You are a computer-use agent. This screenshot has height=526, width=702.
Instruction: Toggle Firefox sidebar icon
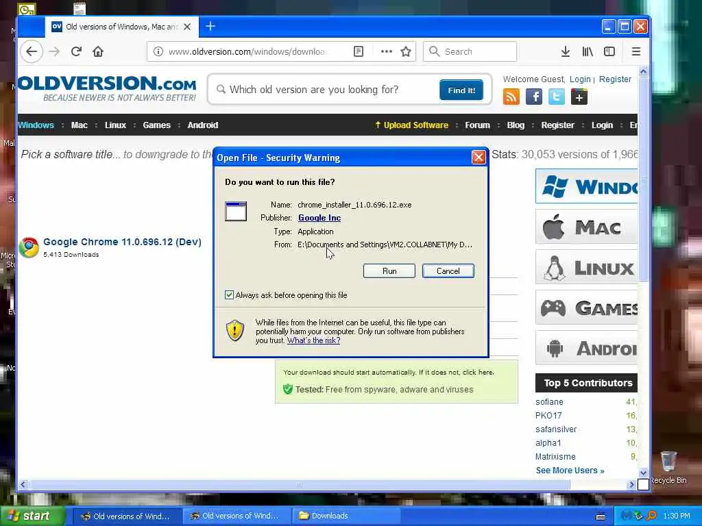click(609, 51)
